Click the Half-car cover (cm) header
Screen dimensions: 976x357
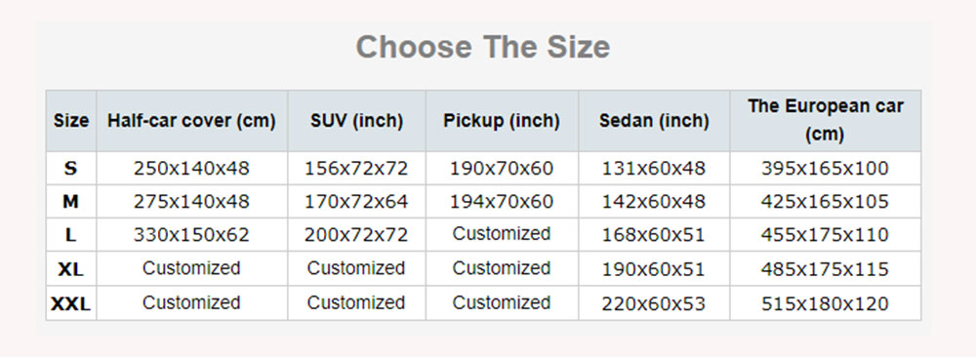coord(191,121)
